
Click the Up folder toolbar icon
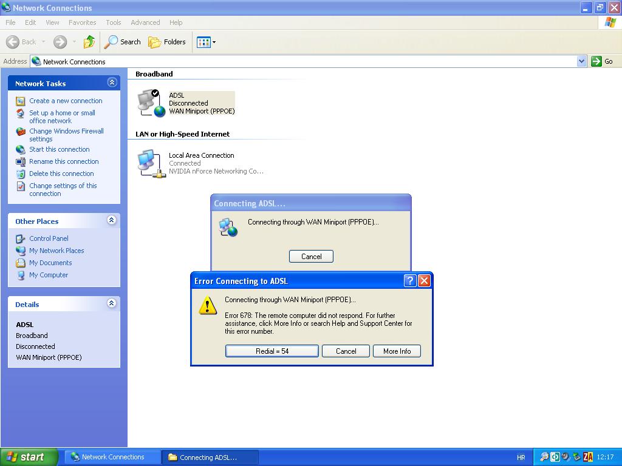[x=89, y=42]
